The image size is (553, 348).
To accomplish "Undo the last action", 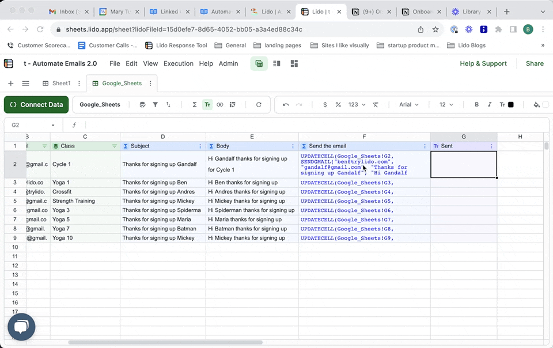I will (x=286, y=105).
